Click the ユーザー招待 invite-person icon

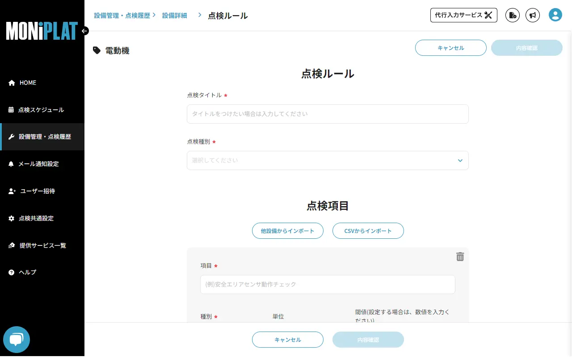(12, 191)
